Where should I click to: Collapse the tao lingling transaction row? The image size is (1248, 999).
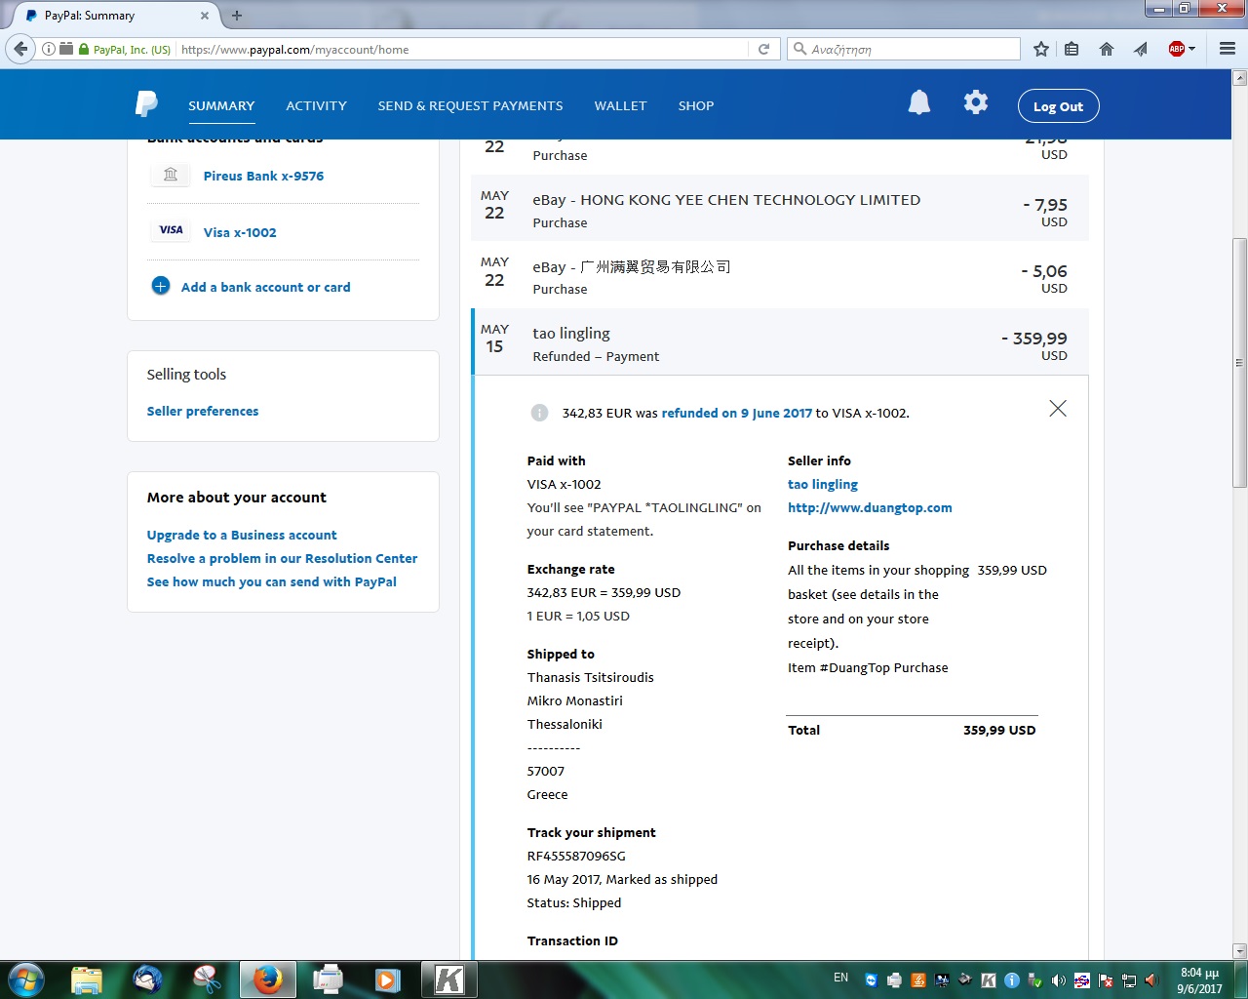[779, 342]
